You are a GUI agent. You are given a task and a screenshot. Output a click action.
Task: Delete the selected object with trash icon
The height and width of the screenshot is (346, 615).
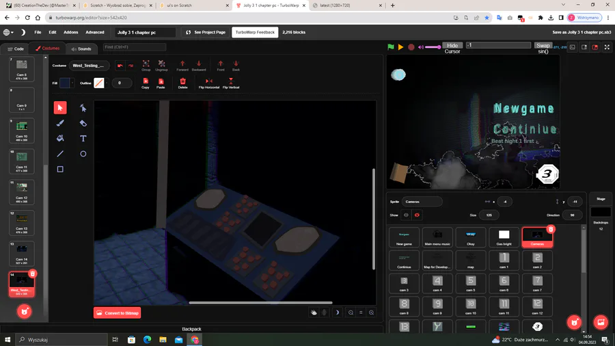[182, 83]
